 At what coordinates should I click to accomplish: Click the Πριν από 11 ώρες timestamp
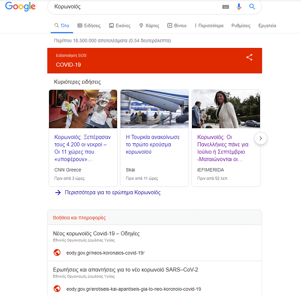tap(142, 178)
